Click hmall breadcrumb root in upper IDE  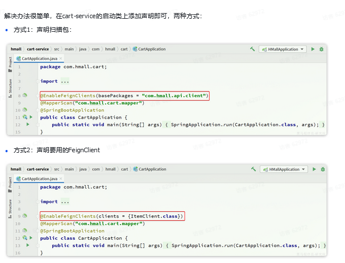point(16,49)
